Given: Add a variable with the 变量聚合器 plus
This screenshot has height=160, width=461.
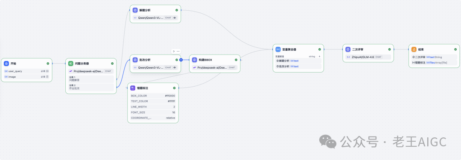Looking at the screenshot, I should coord(320,56).
